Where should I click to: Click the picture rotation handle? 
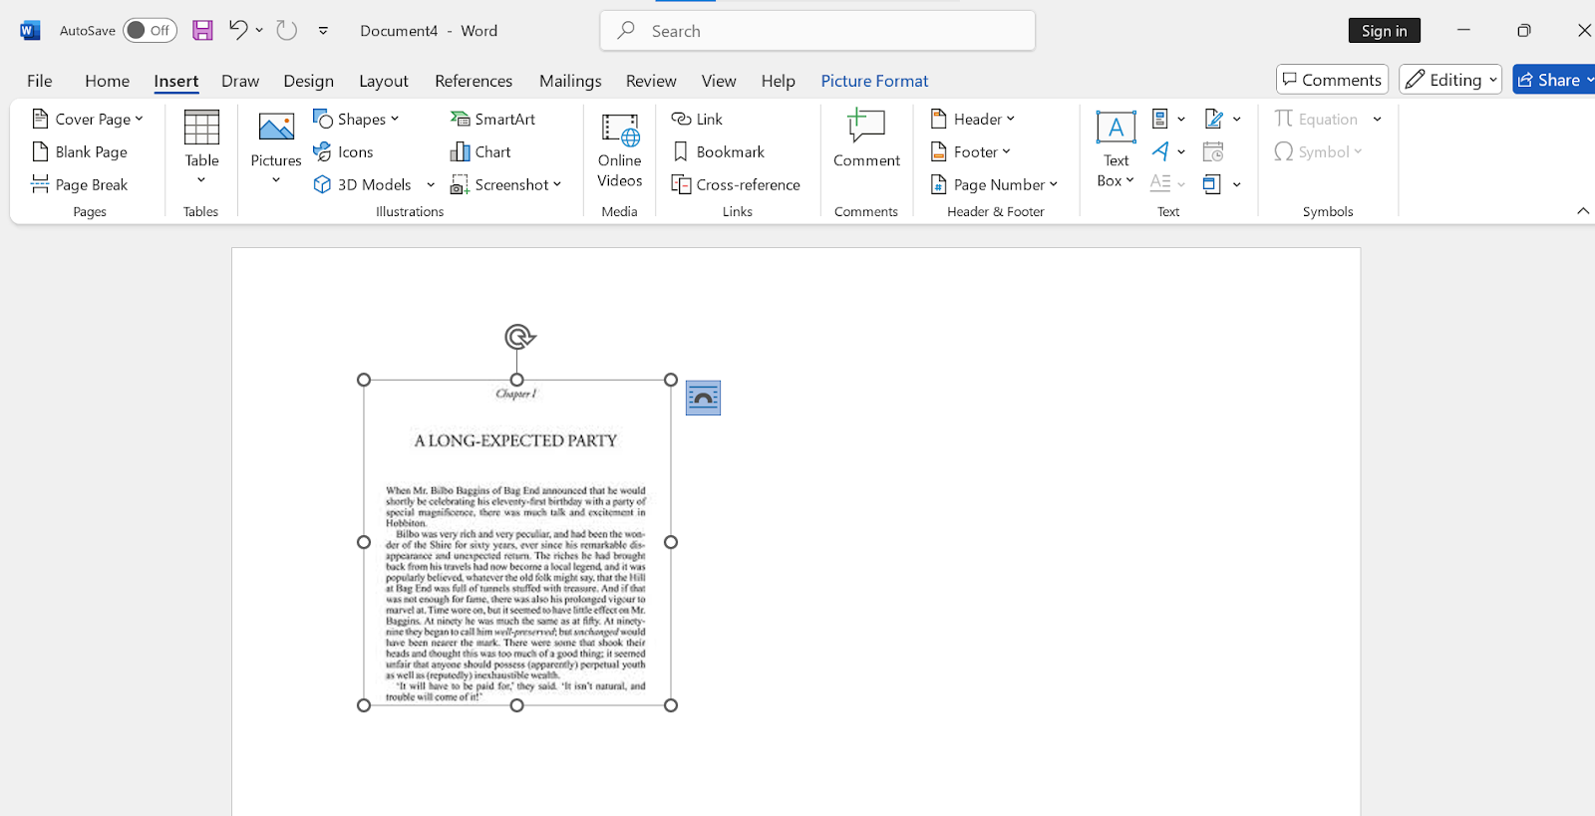coord(517,337)
